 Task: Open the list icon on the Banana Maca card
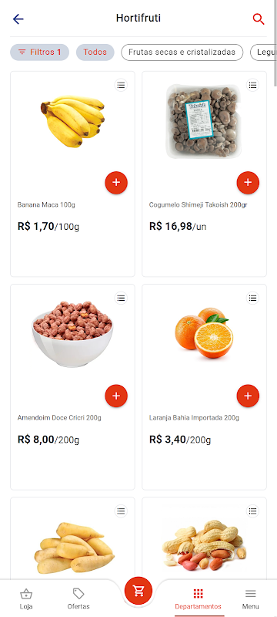coord(121,85)
